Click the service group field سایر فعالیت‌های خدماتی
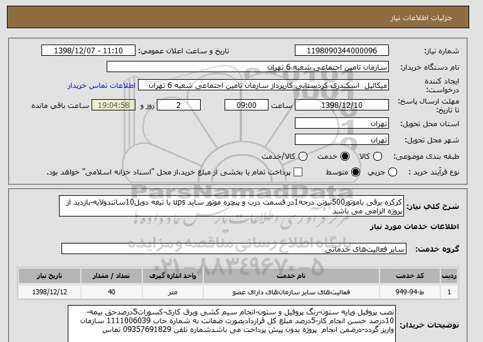483x342 pixels. tap(234, 248)
